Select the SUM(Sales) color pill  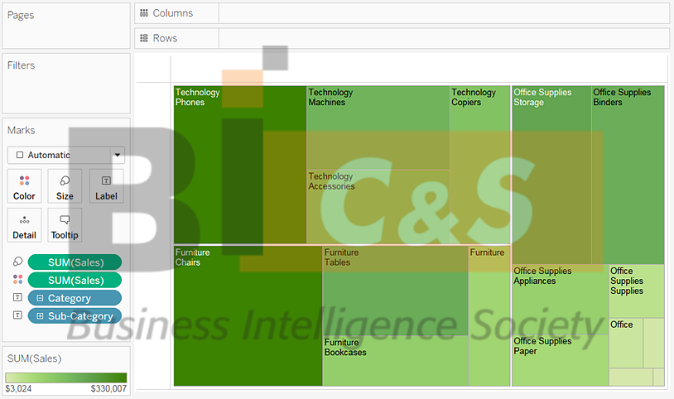[x=75, y=281]
